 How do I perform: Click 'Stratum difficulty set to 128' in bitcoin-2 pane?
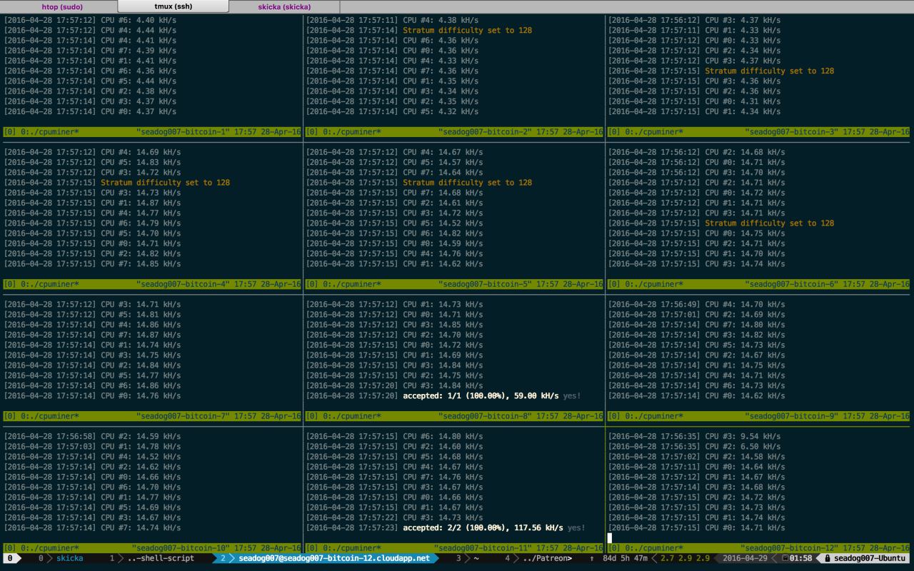pyautogui.click(x=467, y=31)
